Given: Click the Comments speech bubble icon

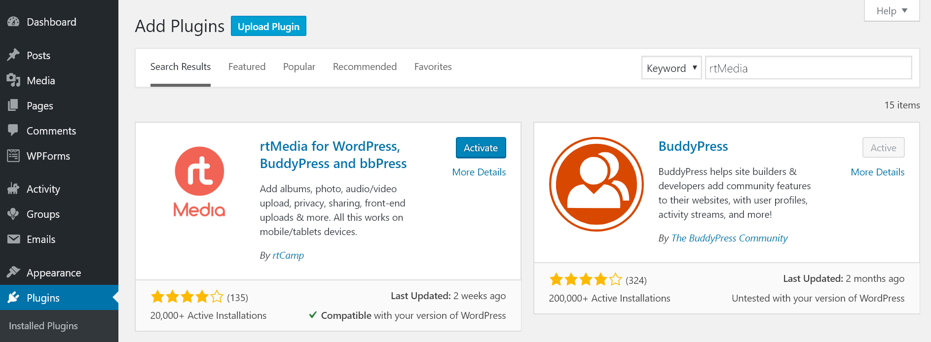Looking at the screenshot, I should tap(13, 131).
